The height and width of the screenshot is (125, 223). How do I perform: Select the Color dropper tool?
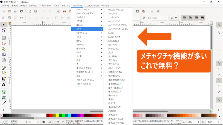[x=4, y=103]
